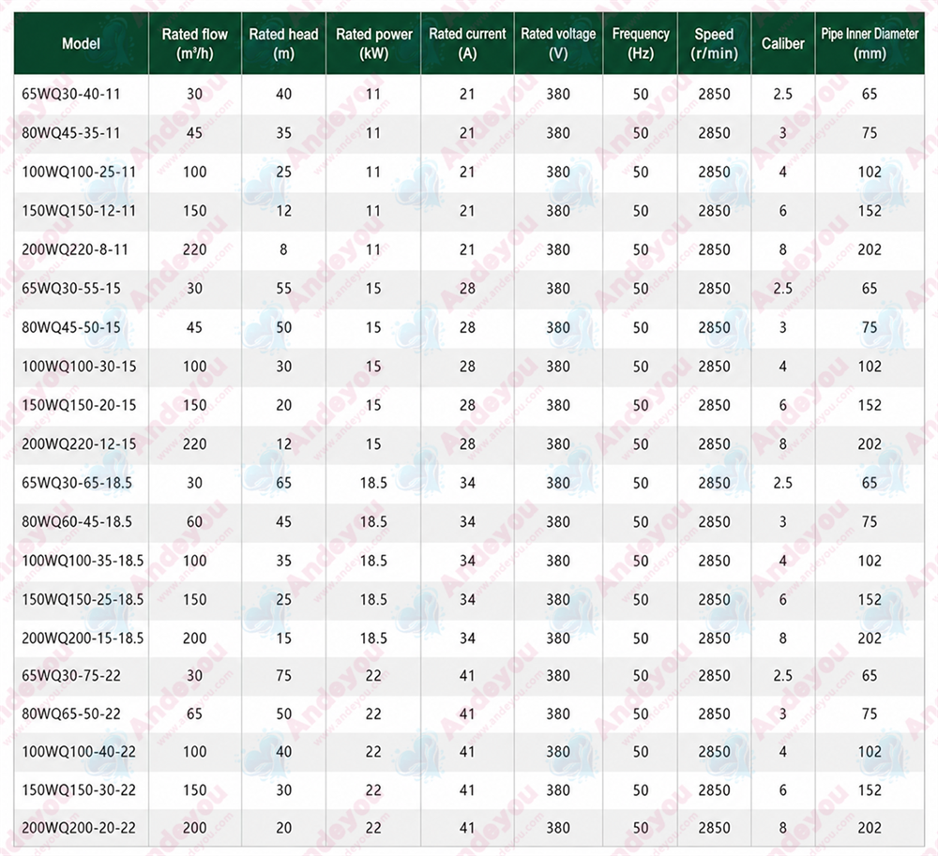Click rated head 75 in 65WQ30-75-22 row
Viewport: 938px width, 856px height.
(x=283, y=675)
